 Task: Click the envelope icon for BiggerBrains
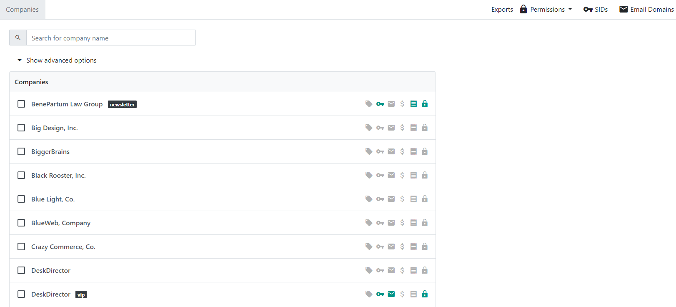(x=391, y=151)
